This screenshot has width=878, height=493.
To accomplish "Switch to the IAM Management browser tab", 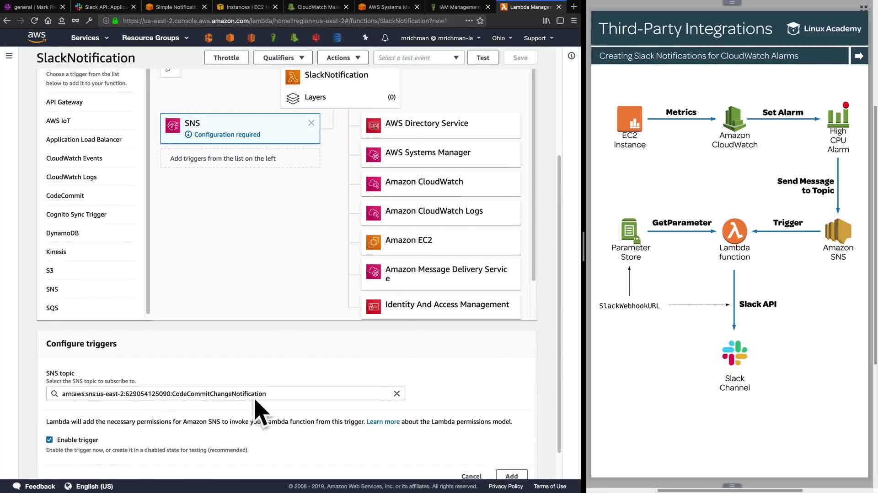I will [x=459, y=7].
